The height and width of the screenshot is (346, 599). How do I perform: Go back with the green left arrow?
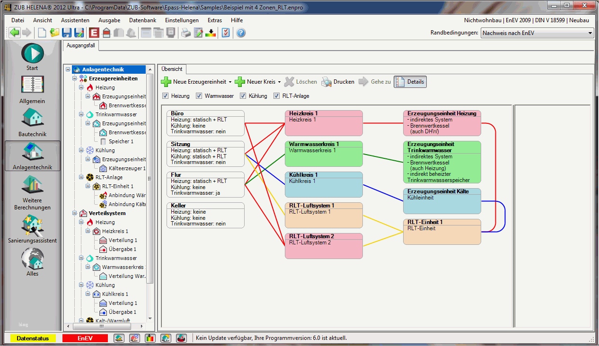(x=15, y=33)
